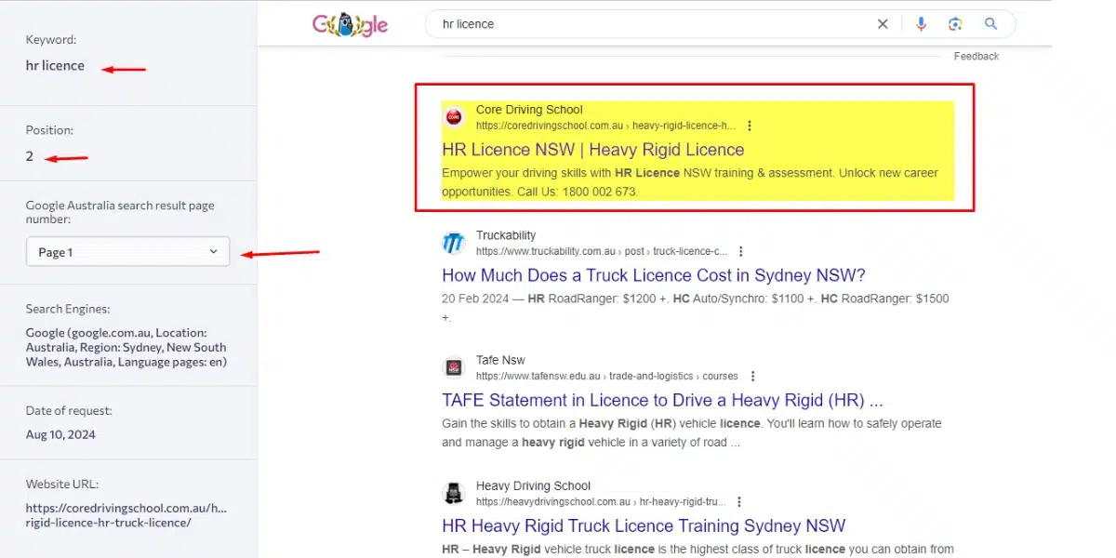This screenshot has width=1116, height=558.
Task: Click the 'Google Australia search result page number' label
Action: [x=120, y=212]
